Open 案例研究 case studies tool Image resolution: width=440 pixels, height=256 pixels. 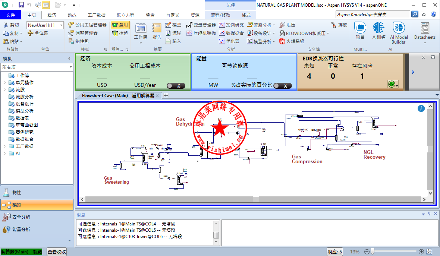coord(232,25)
